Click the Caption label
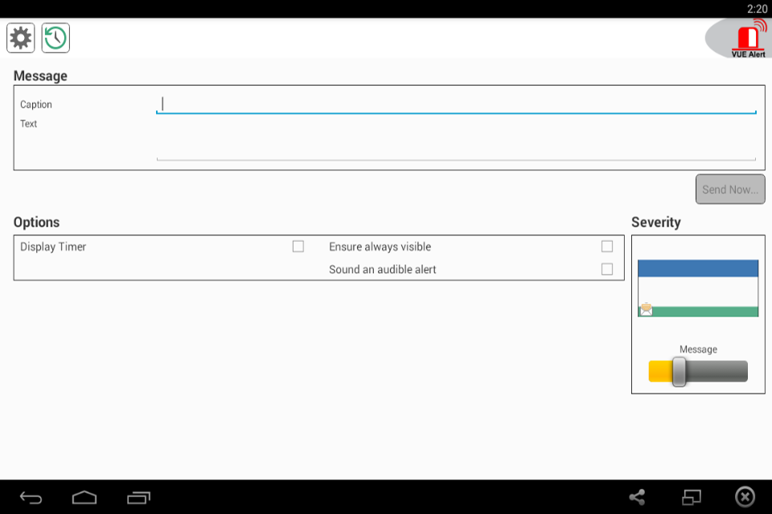Screen dimensions: 772x514 tap(36, 104)
